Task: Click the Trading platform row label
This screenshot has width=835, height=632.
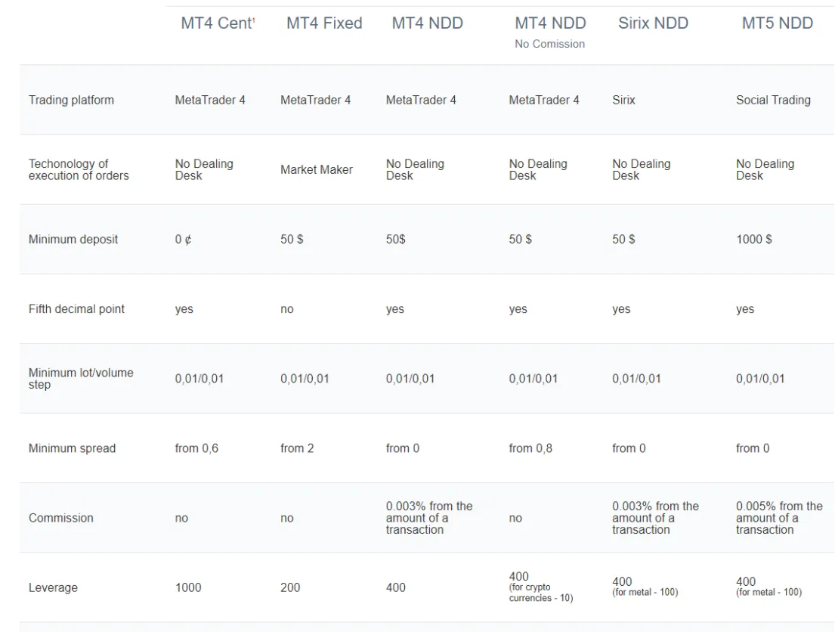Action: pos(71,101)
